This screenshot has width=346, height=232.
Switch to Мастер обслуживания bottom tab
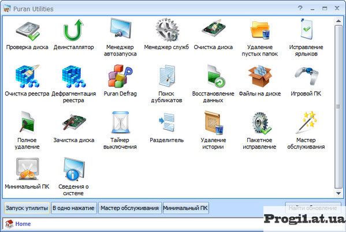pos(130,208)
